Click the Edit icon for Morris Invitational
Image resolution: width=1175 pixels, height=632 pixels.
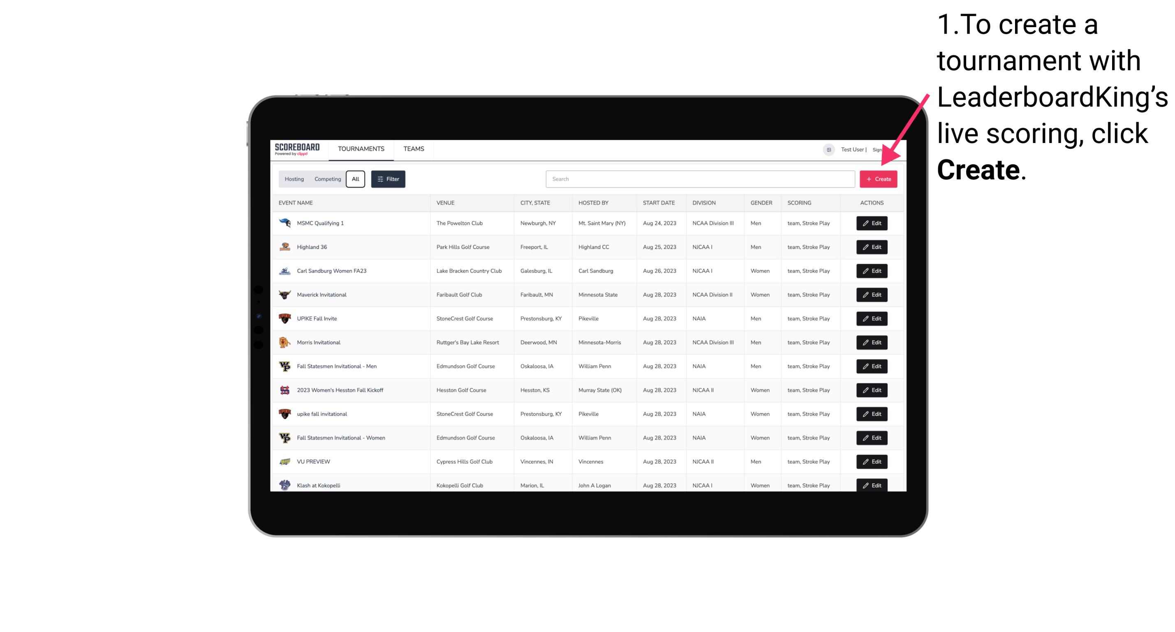[871, 342]
